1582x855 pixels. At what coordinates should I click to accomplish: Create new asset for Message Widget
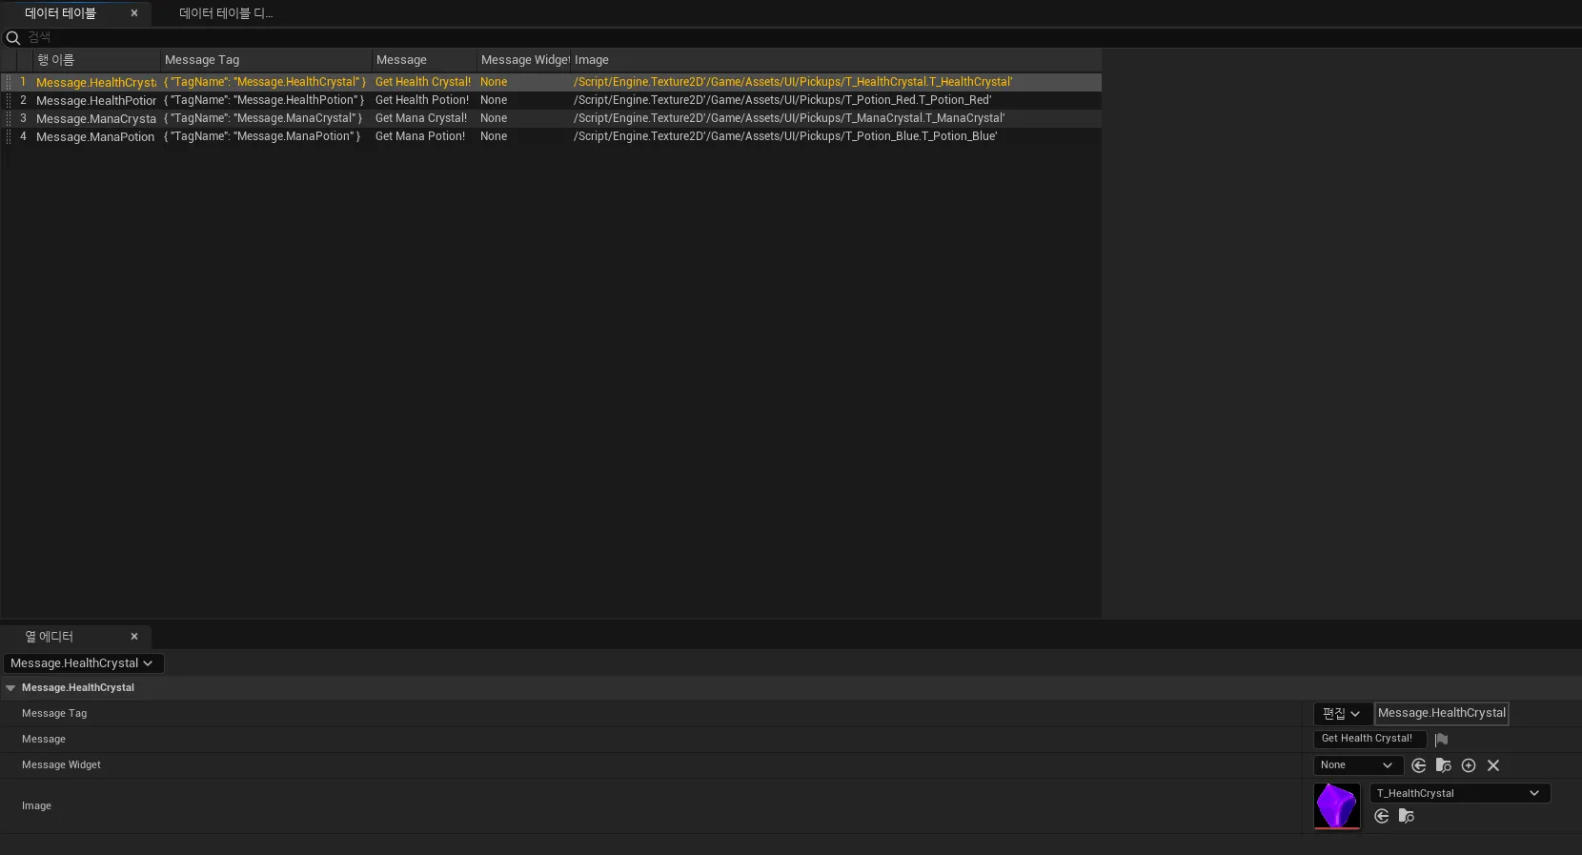(x=1469, y=765)
